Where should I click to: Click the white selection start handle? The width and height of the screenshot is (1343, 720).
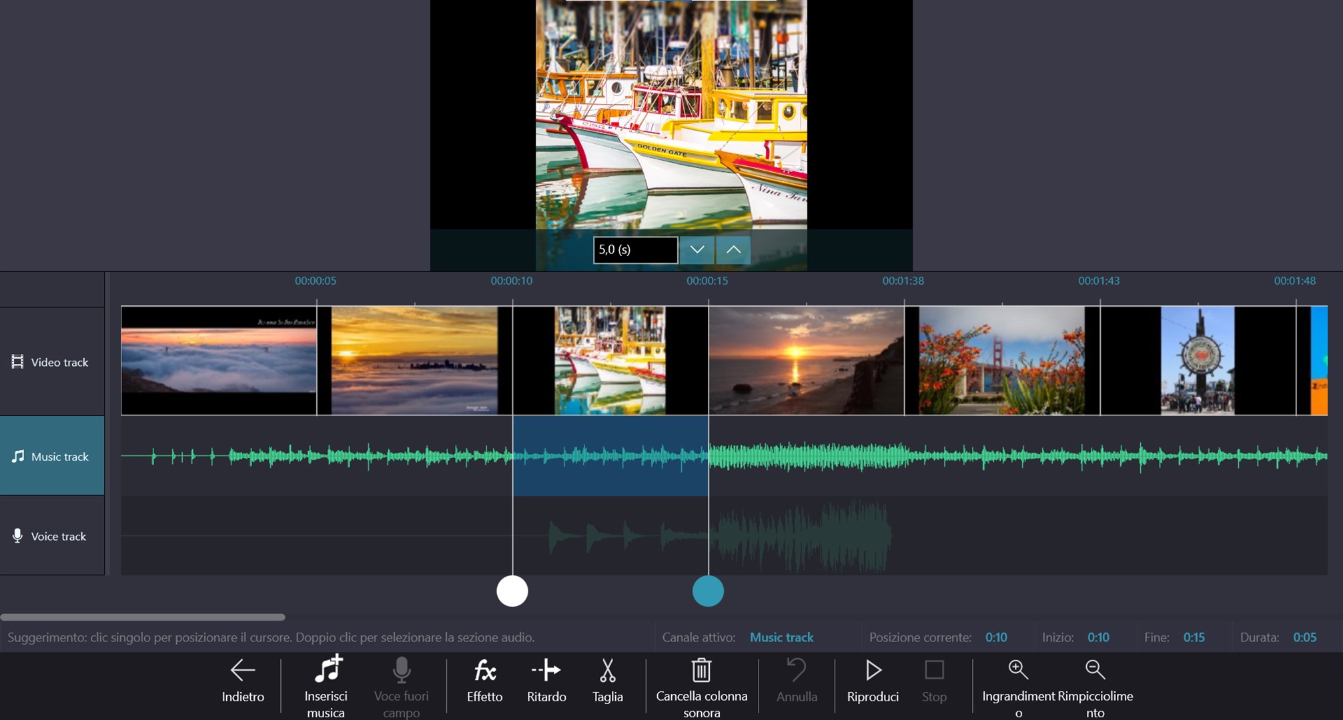click(512, 591)
